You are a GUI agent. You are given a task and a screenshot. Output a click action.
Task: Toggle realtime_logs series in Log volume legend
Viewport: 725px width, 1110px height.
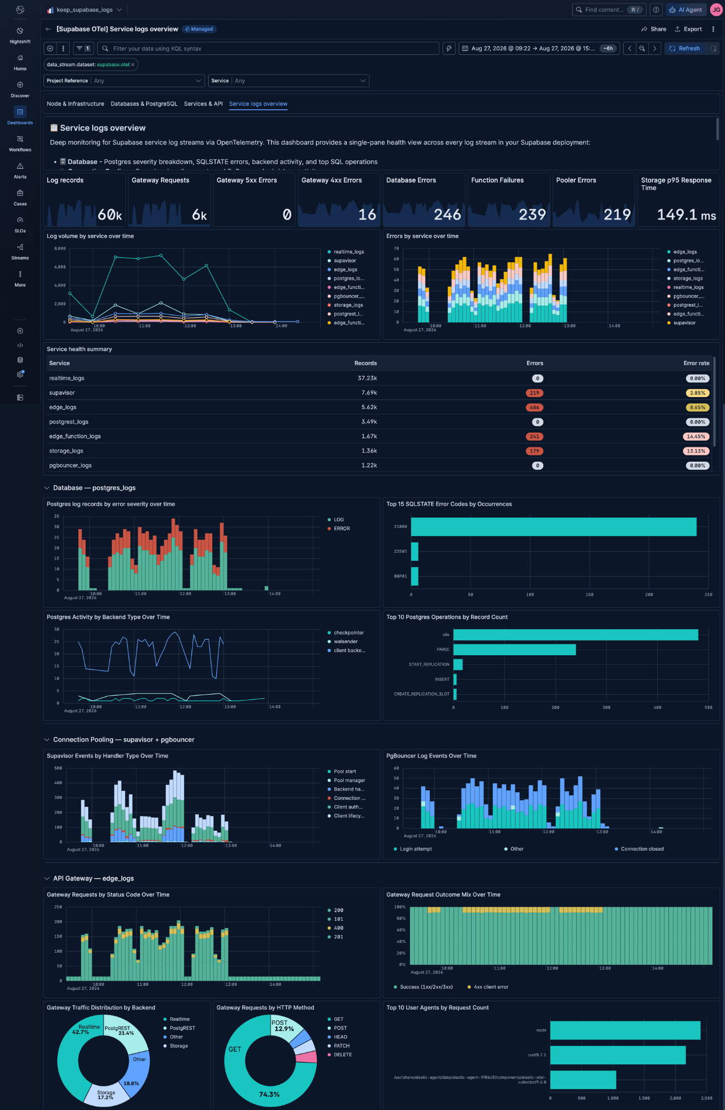[349, 252]
